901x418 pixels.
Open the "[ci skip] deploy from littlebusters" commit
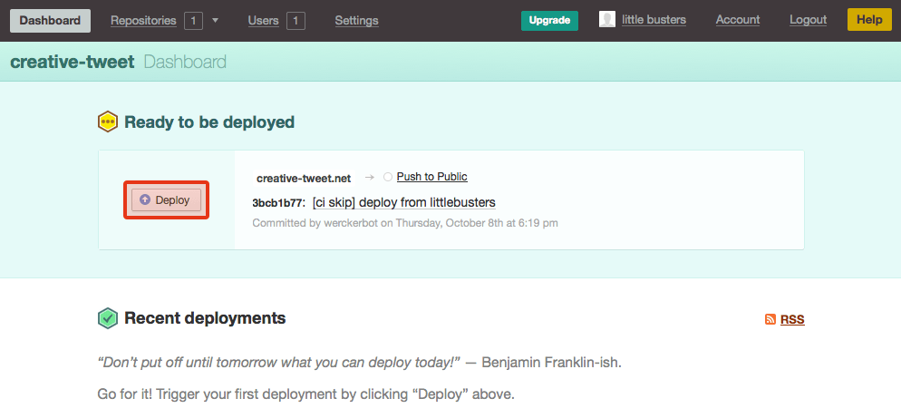[403, 202]
